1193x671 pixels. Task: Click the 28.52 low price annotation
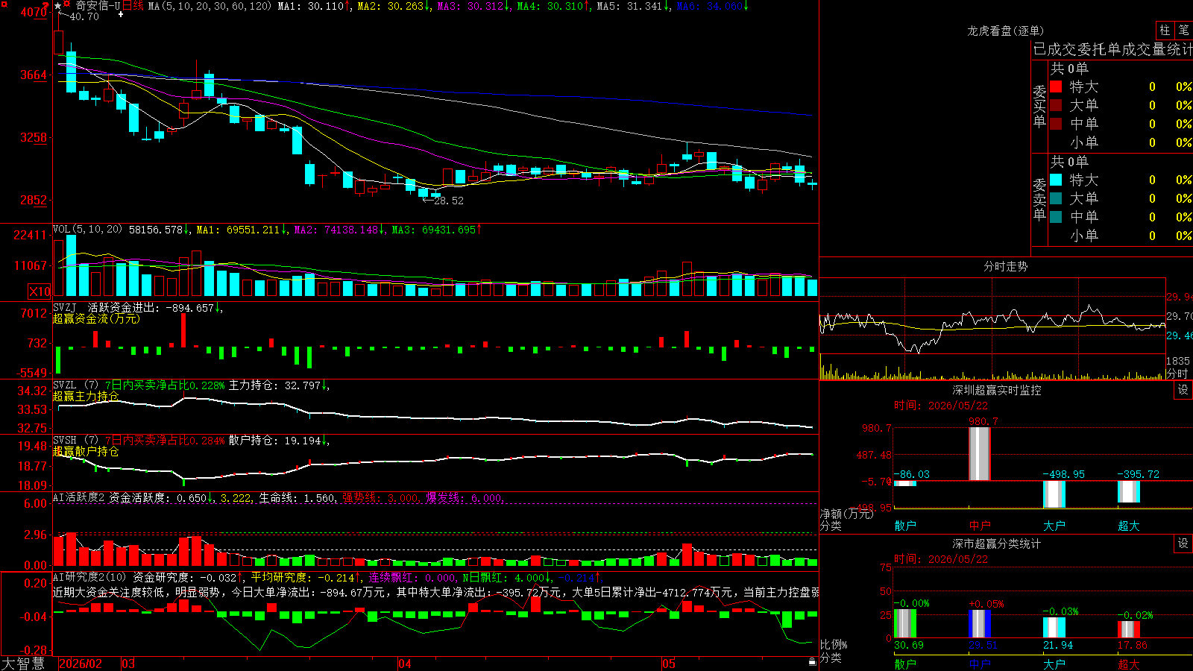[x=449, y=201]
